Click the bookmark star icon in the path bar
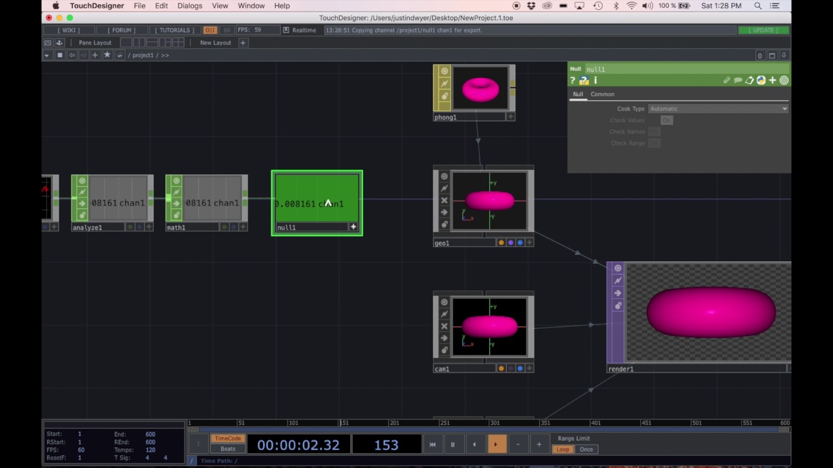Image resolution: width=833 pixels, height=468 pixels. point(107,55)
